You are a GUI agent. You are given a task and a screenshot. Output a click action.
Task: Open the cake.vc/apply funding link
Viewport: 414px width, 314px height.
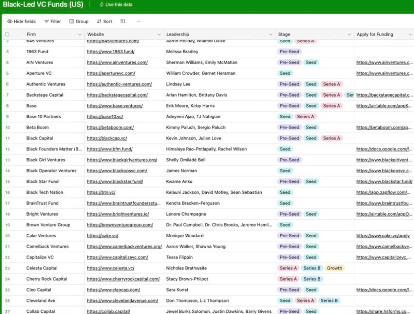click(383, 236)
